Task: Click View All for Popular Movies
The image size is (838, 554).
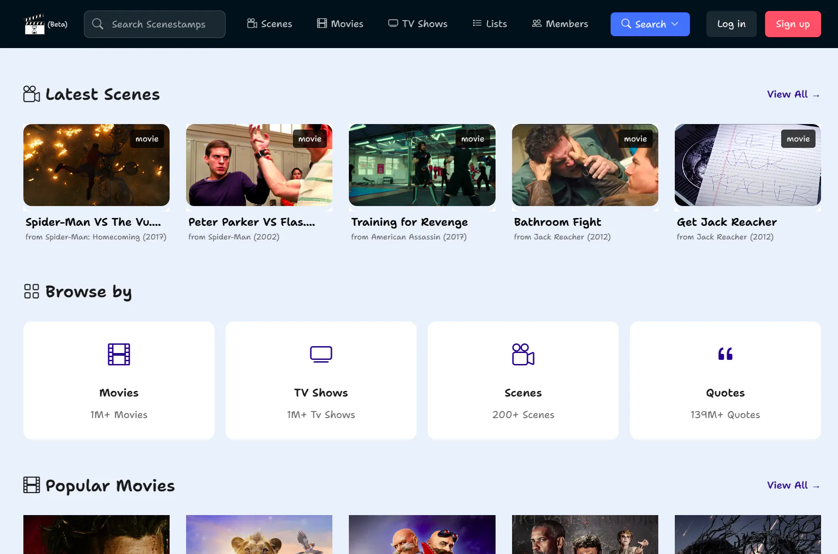Action: click(794, 485)
